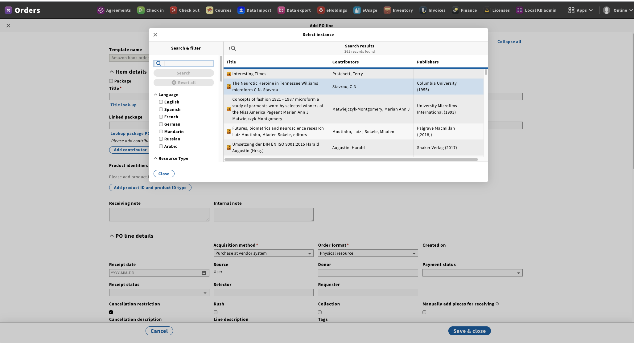The image size is (634, 343).
Task: Open the Order format dropdown
Action: coord(368,253)
